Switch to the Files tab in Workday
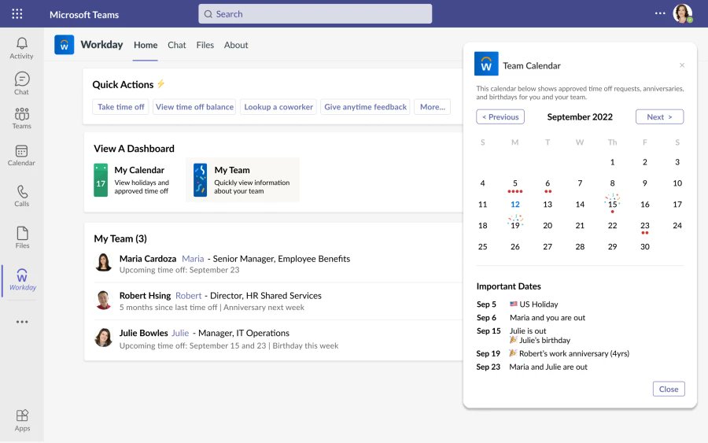 (x=205, y=45)
